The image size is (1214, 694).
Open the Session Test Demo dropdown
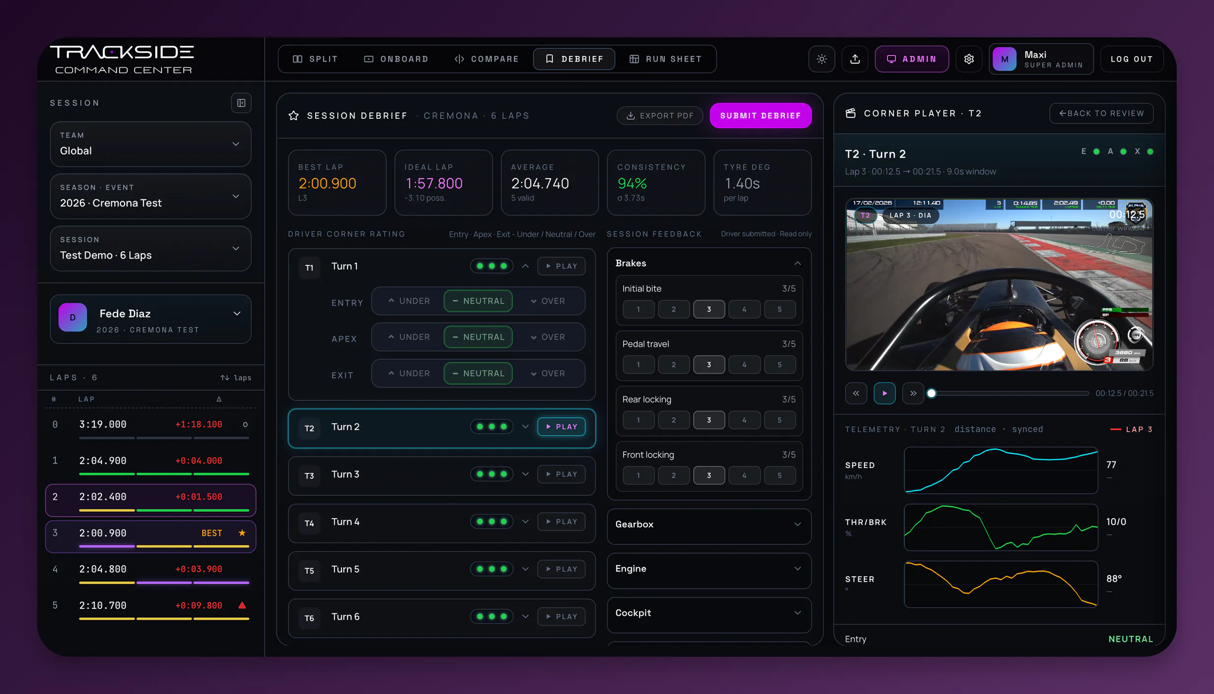click(150, 248)
